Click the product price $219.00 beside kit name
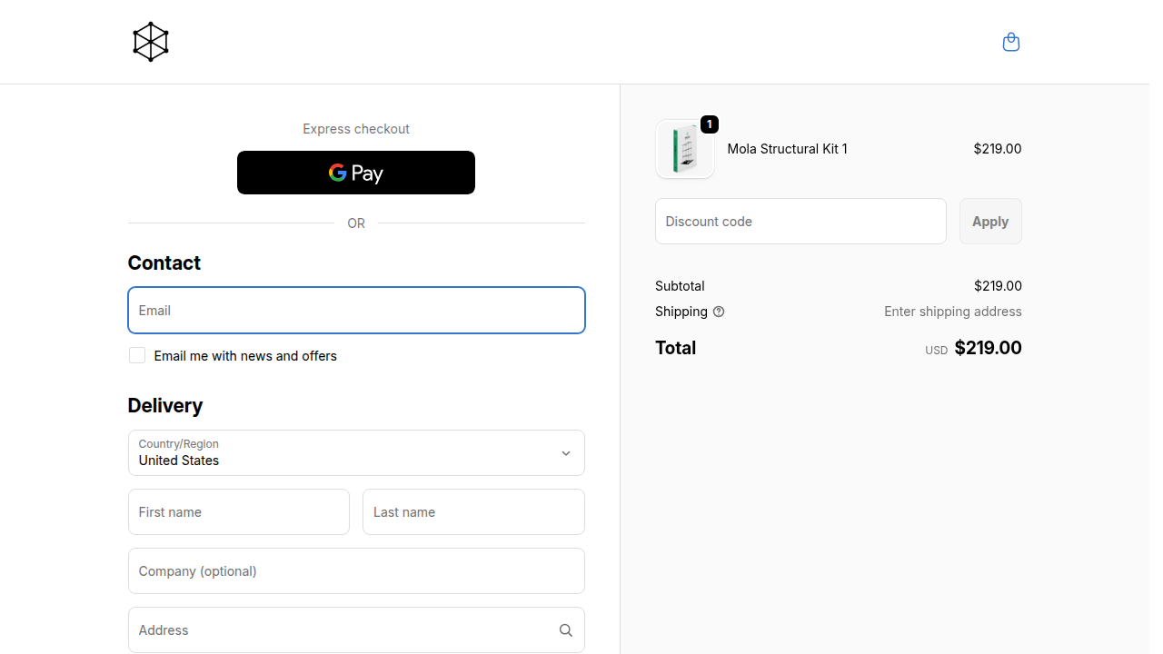The image size is (1163, 654). [998, 149]
